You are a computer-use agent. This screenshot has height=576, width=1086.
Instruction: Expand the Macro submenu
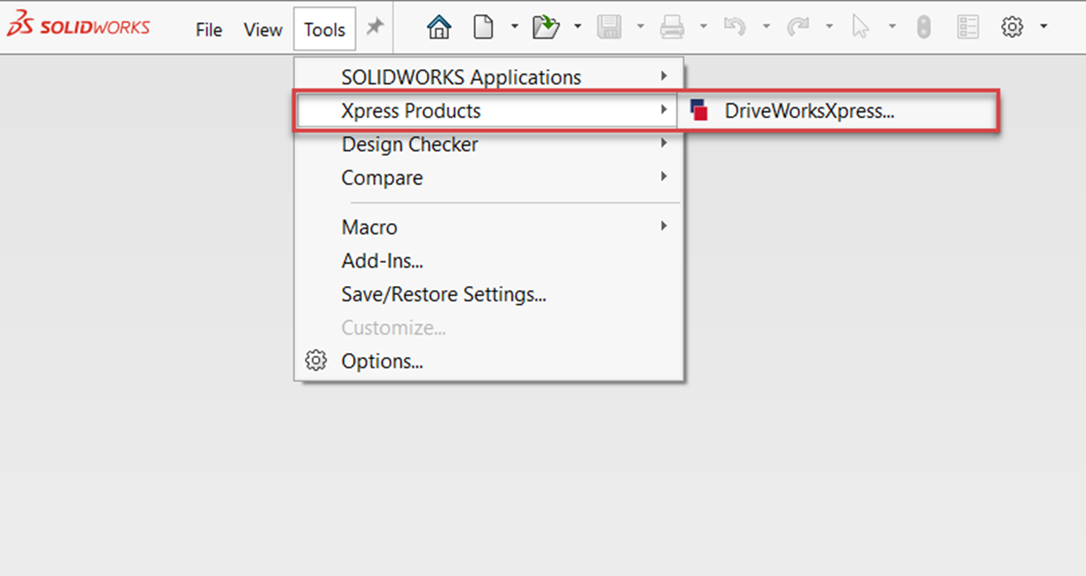pos(369,227)
